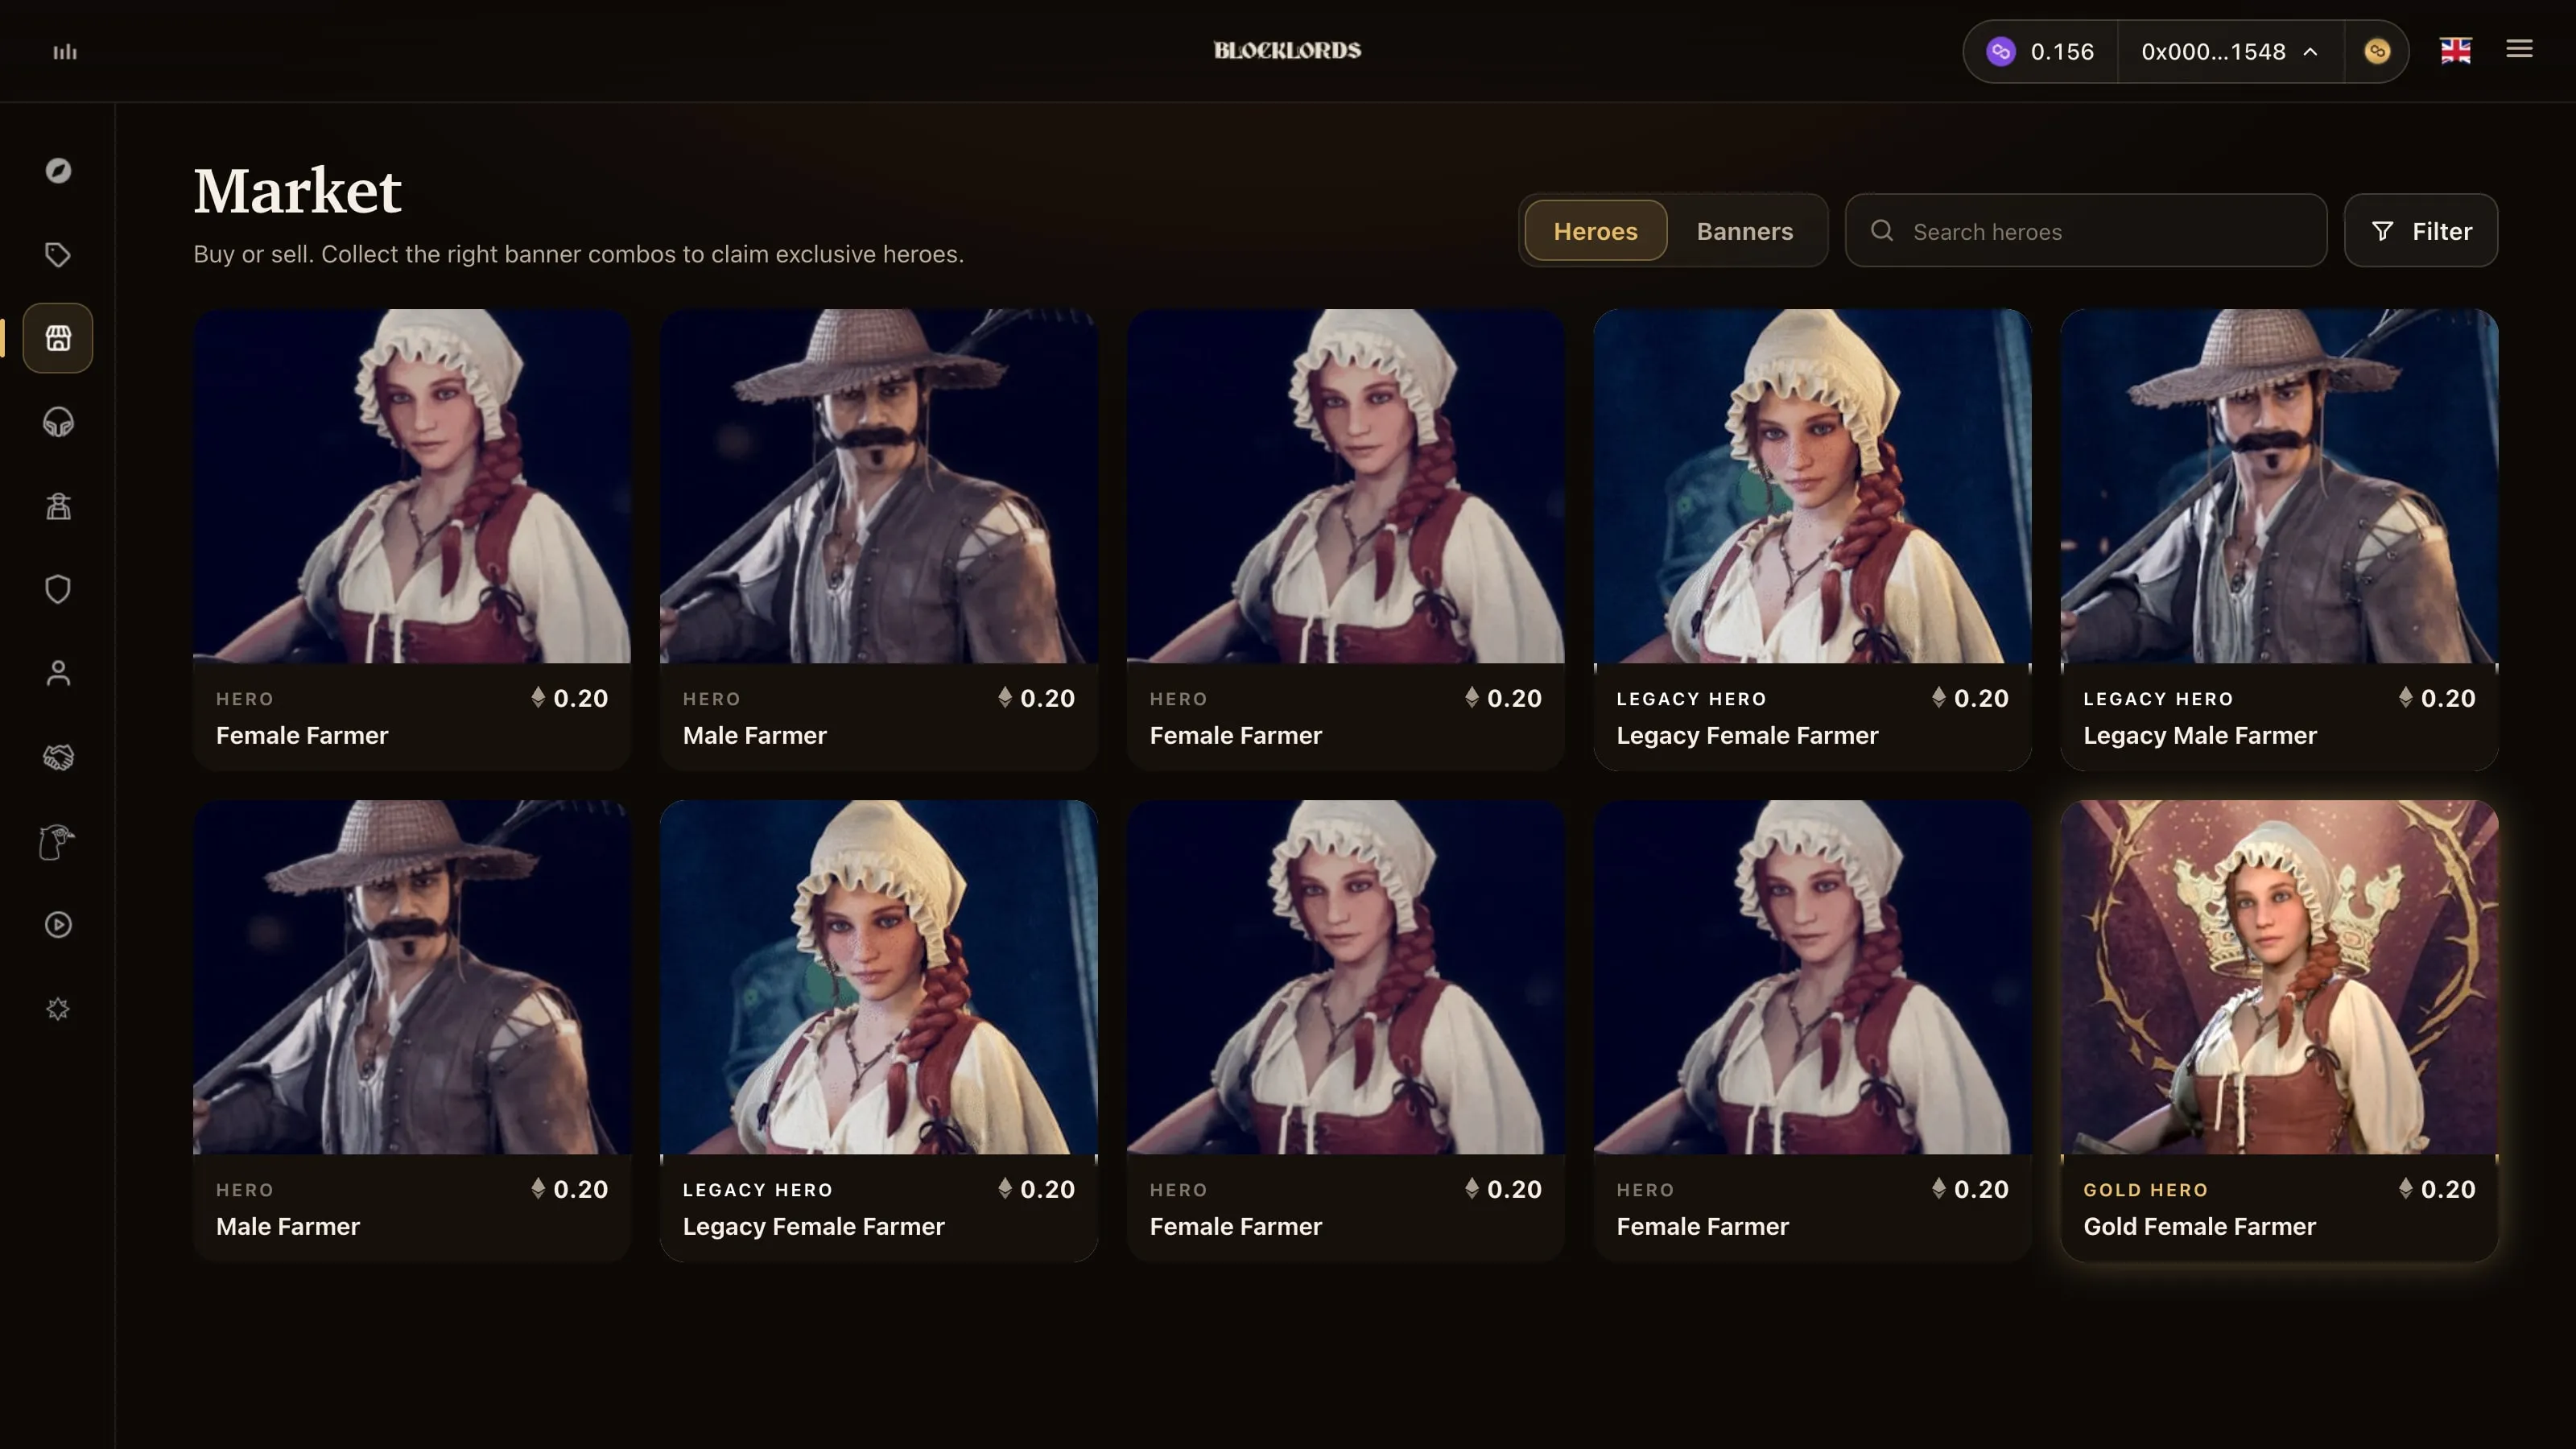Select the market storefront icon in sidebar
This screenshot has height=1449, width=2576.
tap(58, 338)
